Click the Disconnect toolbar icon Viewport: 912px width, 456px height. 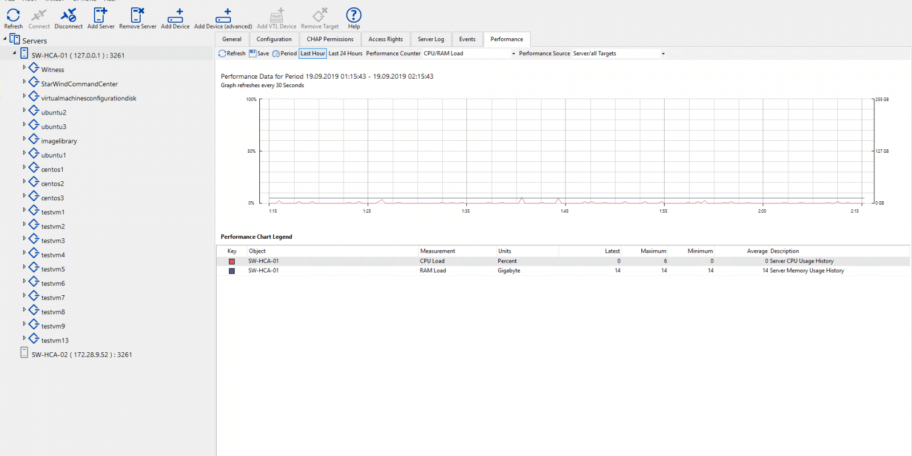(x=68, y=15)
